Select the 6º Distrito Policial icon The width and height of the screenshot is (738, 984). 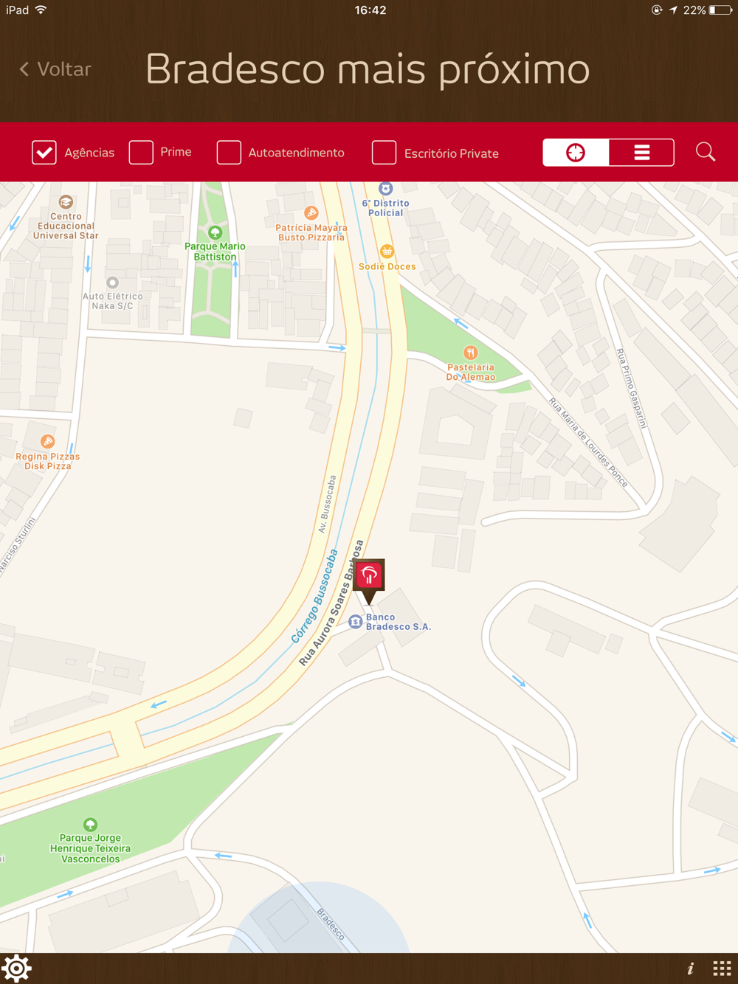(x=385, y=189)
